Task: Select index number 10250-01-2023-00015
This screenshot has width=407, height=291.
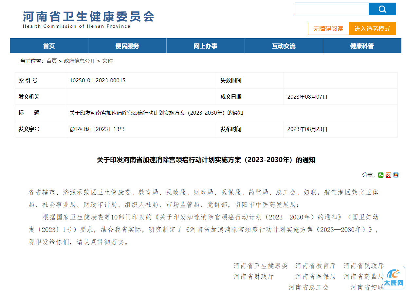Action: click(98, 80)
